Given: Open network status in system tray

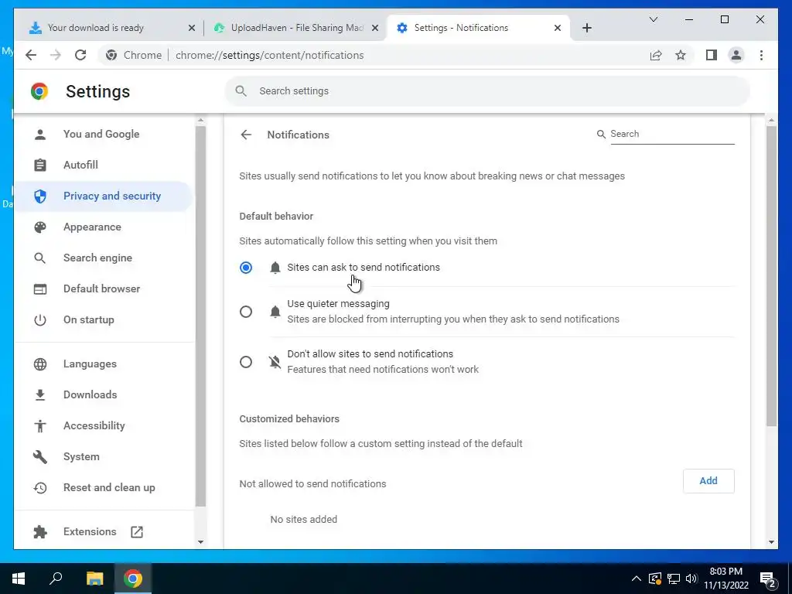Looking at the screenshot, I should click(x=674, y=579).
